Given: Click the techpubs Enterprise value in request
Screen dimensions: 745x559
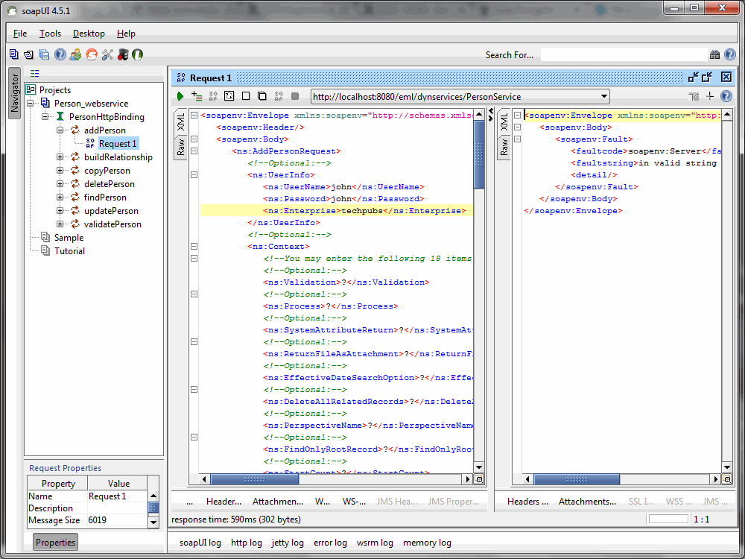Looking at the screenshot, I should 362,211.
